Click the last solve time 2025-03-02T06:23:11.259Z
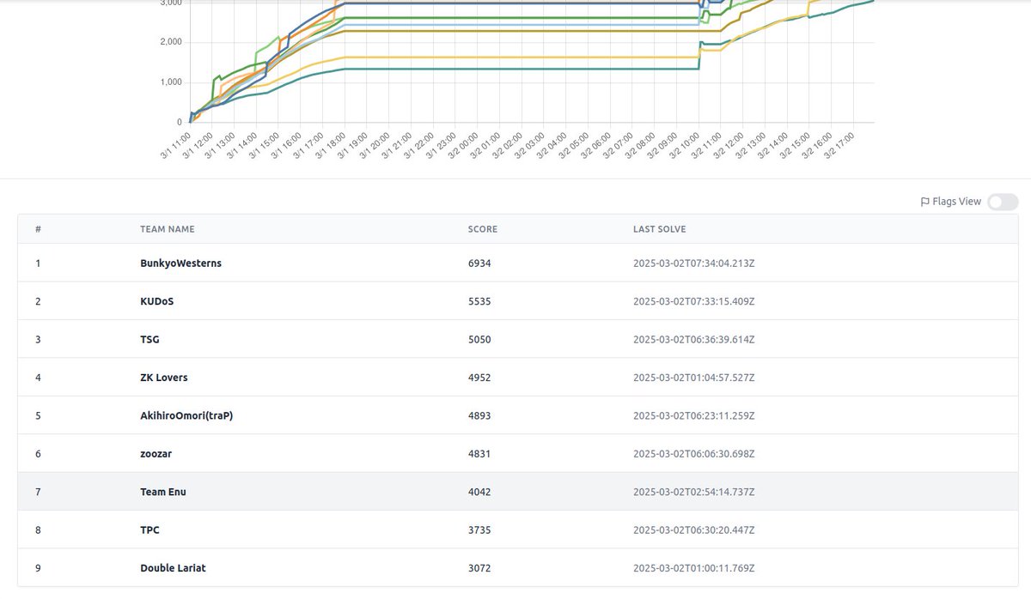Viewport: 1031px width, 599px height. point(693,415)
